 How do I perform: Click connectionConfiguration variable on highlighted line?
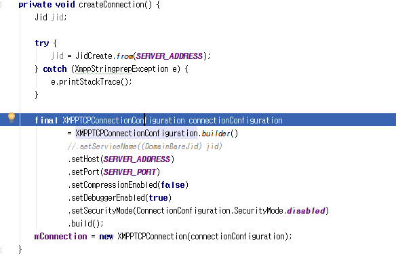click(x=235, y=121)
